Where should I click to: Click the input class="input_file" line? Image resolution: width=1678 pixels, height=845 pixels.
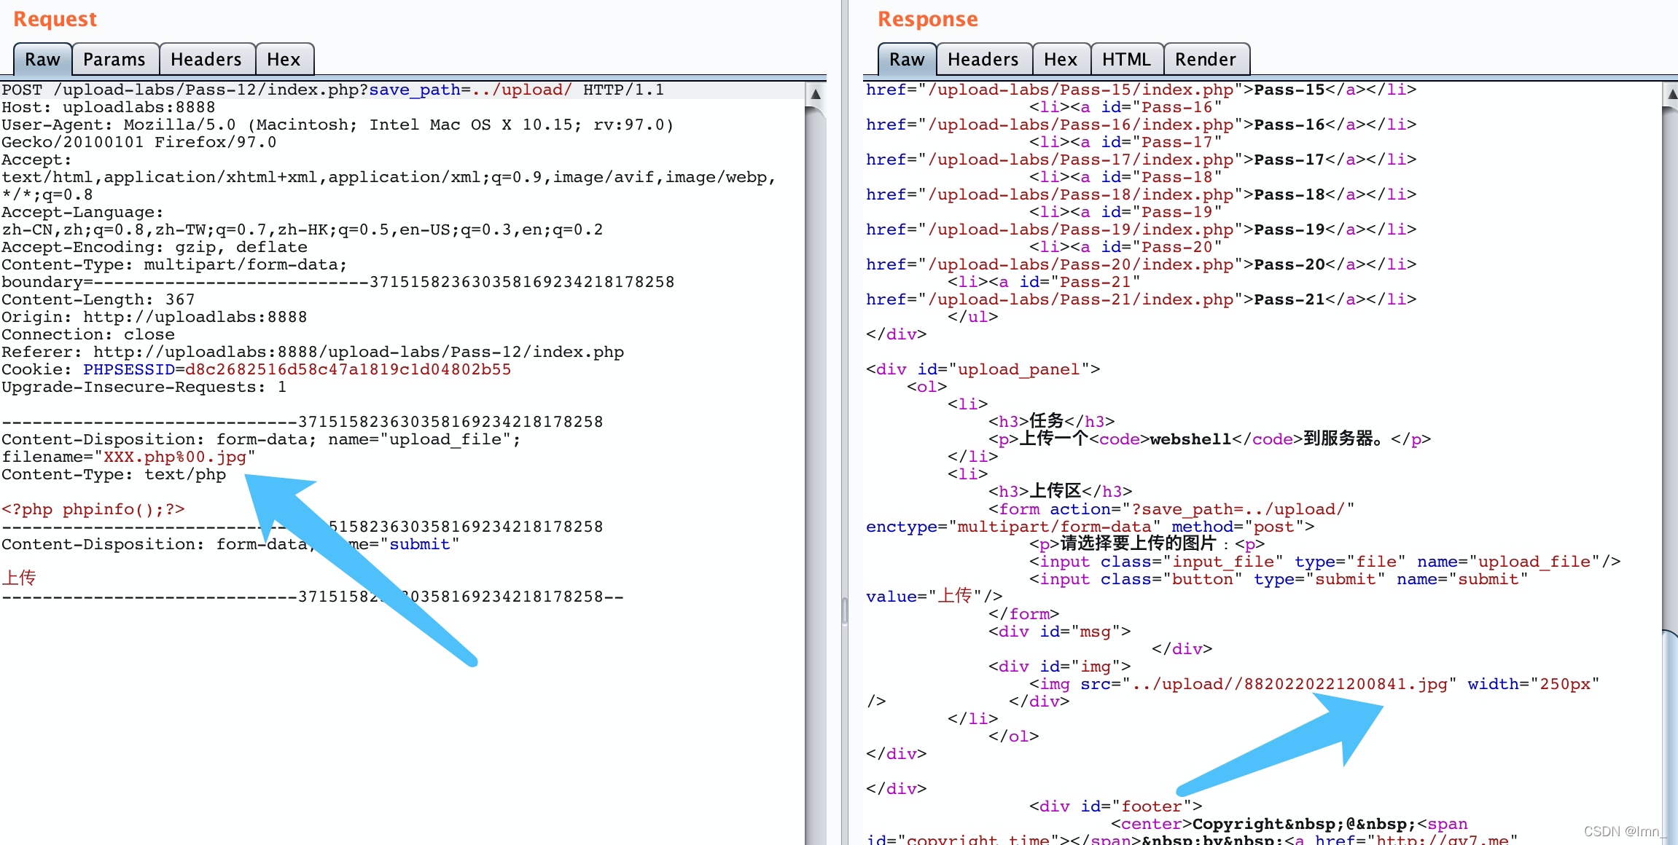(x=1324, y=562)
